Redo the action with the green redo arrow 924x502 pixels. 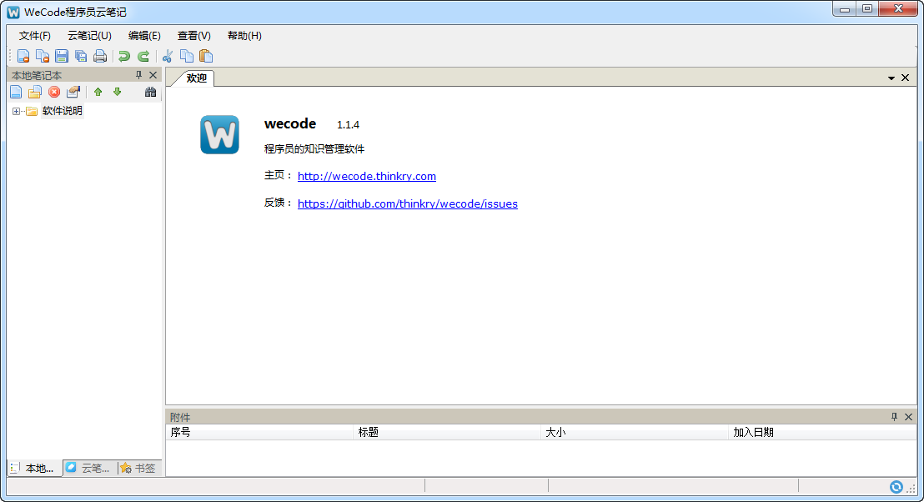[x=143, y=56]
